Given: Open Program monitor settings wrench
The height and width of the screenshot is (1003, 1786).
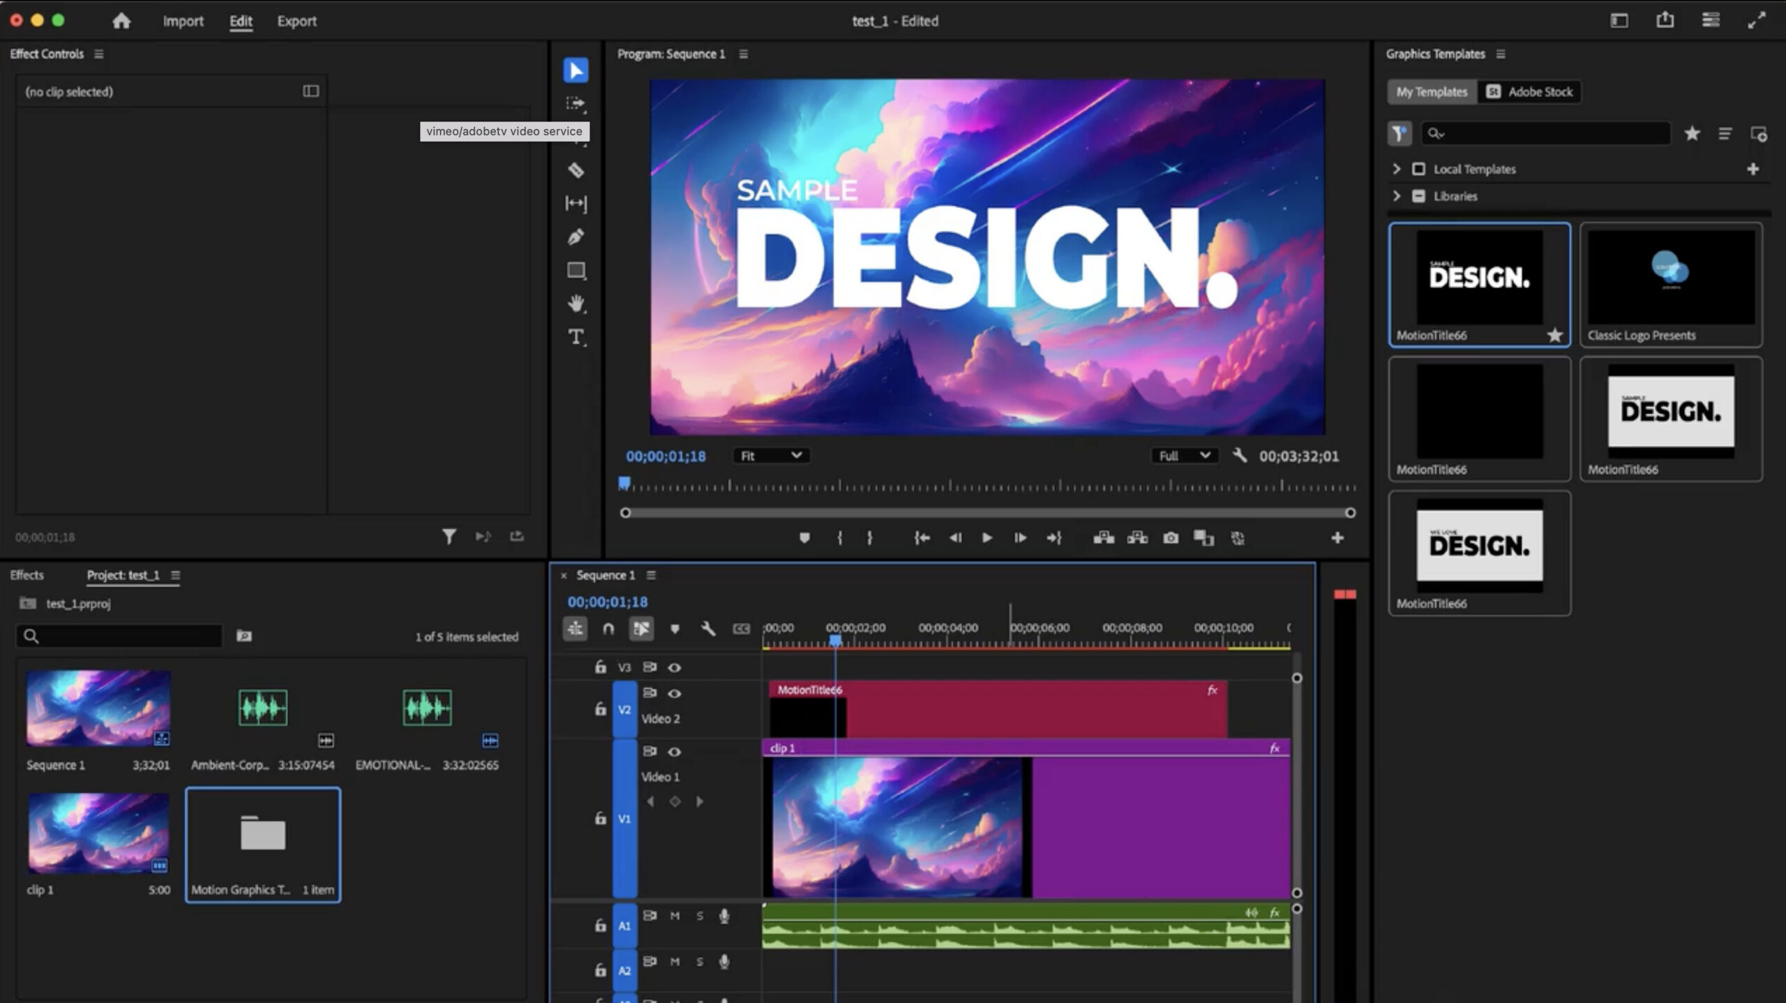Looking at the screenshot, I should click(1239, 456).
